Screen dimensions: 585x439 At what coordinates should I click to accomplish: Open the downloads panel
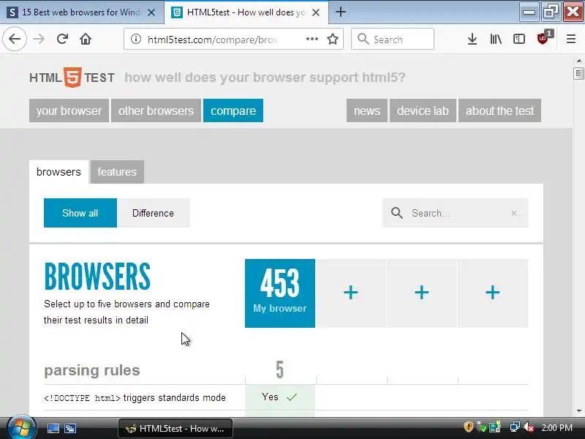click(x=472, y=39)
